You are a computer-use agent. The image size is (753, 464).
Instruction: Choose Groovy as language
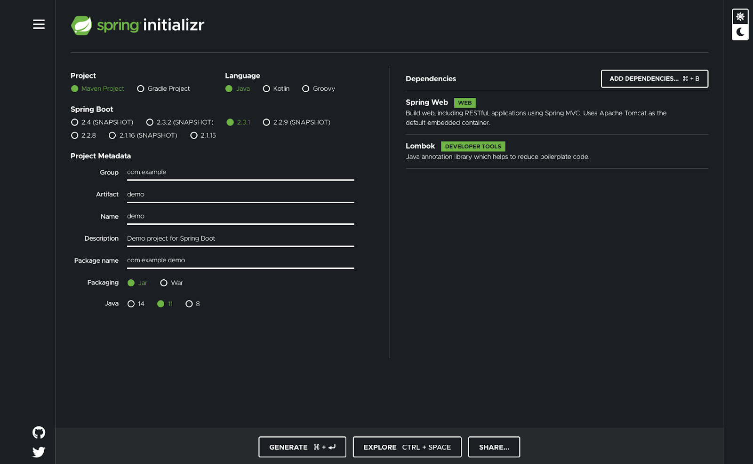319,89
